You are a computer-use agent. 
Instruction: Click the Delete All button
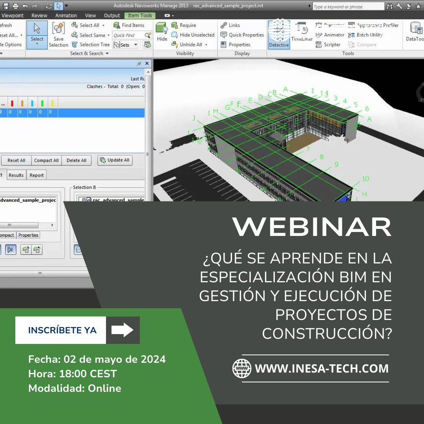[x=76, y=160]
